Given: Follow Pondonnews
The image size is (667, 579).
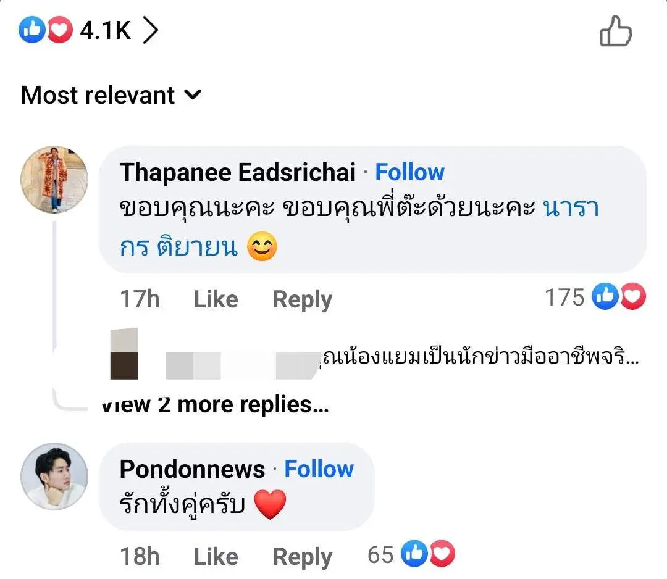Looking at the screenshot, I should [319, 469].
